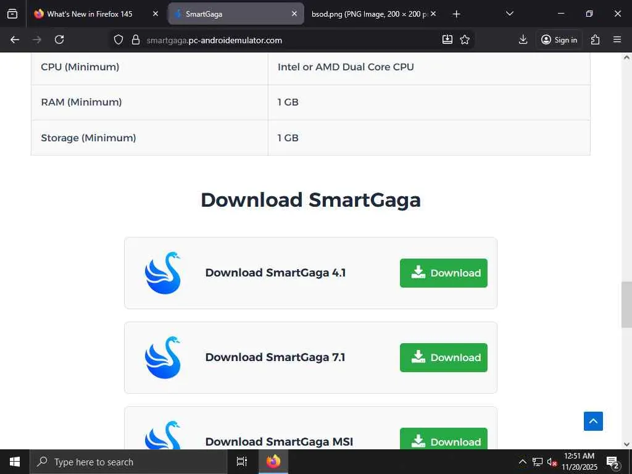
Task: Close the SmartGaga tab
Action: tap(294, 14)
